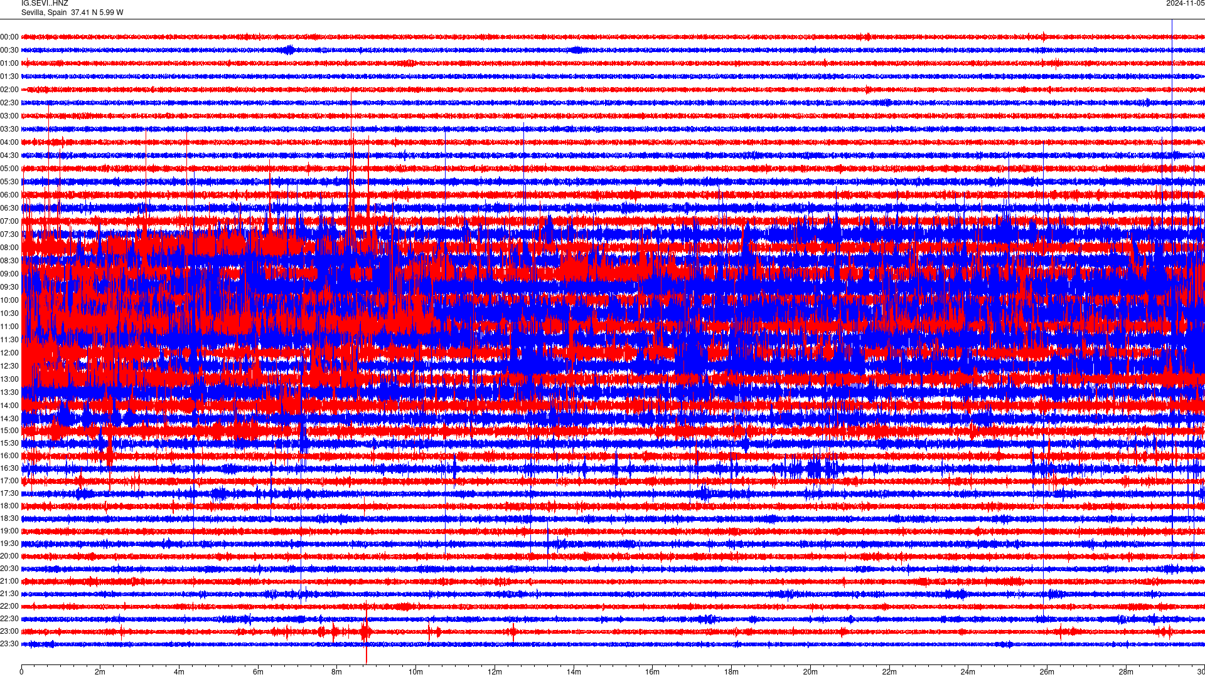Click the 2024-11-05 date label
This screenshot has width=1205, height=677.
tap(1185, 3)
